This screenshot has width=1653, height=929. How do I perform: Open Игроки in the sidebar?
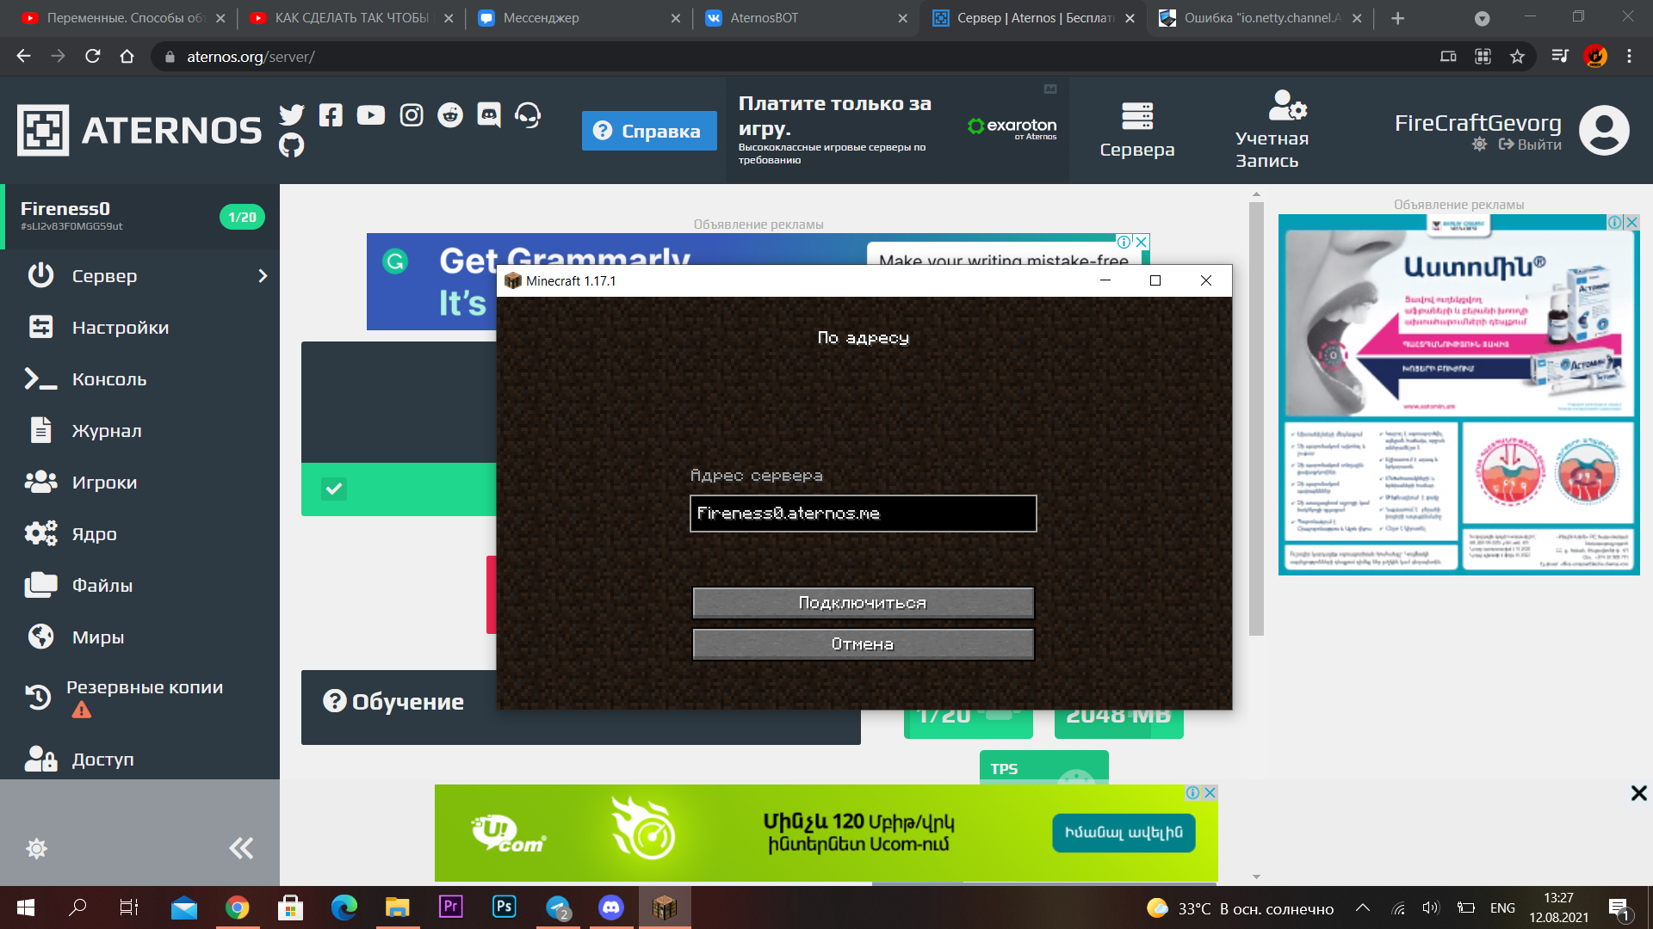click(x=104, y=483)
